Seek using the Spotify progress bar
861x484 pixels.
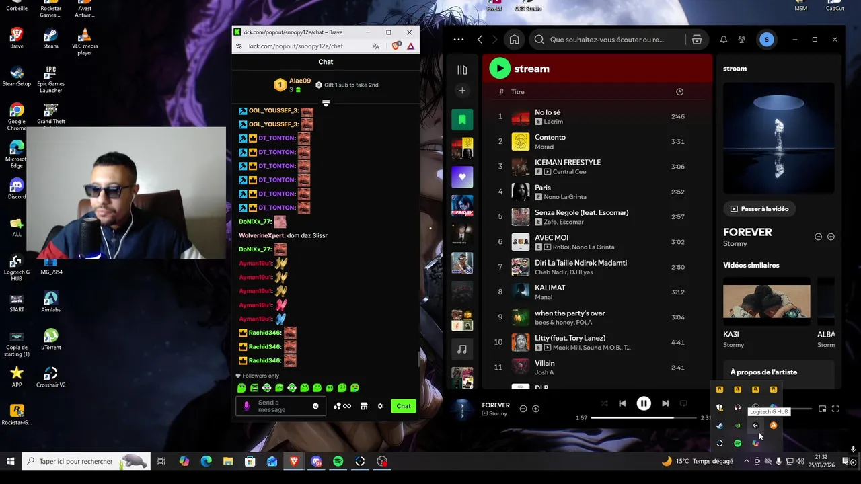(x=644, y=418)
